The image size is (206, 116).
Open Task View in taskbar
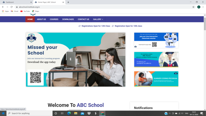(62, 113)
